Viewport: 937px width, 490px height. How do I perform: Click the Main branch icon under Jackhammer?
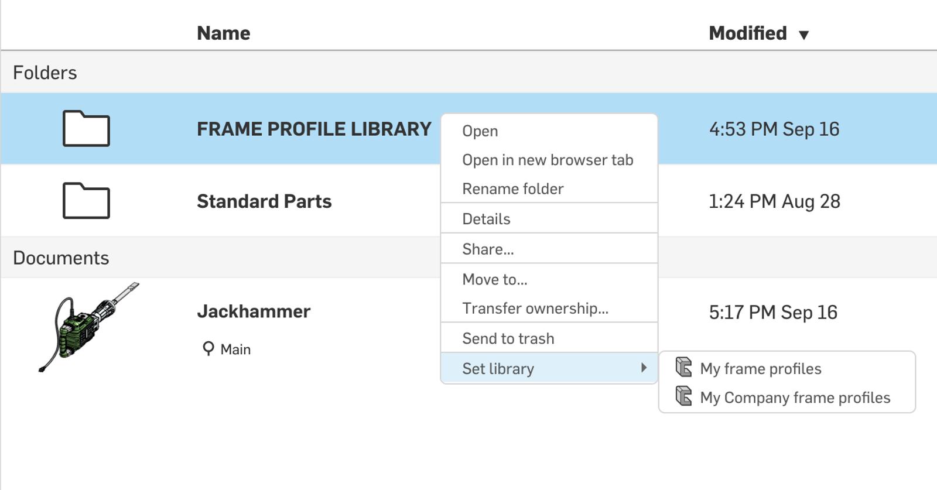click(x=208, y=349)
